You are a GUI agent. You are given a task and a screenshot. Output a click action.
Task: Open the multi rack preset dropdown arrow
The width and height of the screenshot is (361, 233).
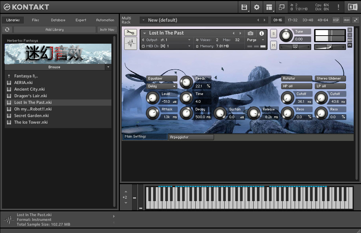143,20
